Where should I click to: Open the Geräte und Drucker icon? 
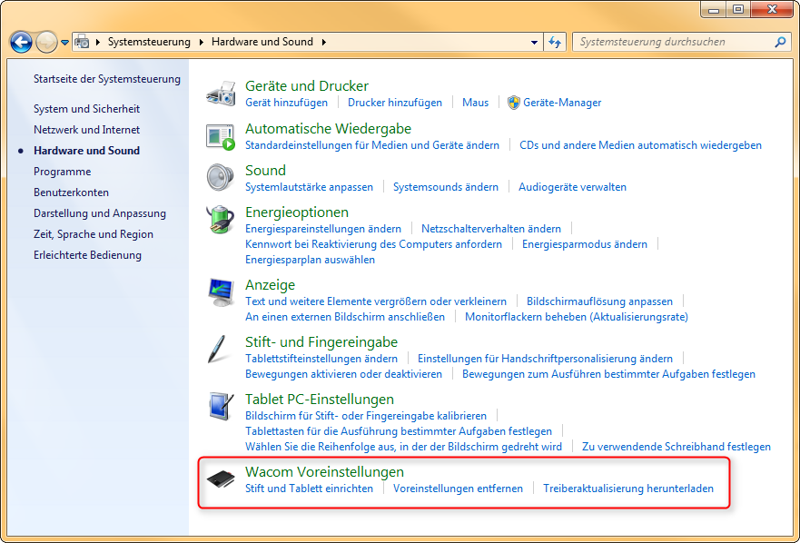(x=221, y=94)
